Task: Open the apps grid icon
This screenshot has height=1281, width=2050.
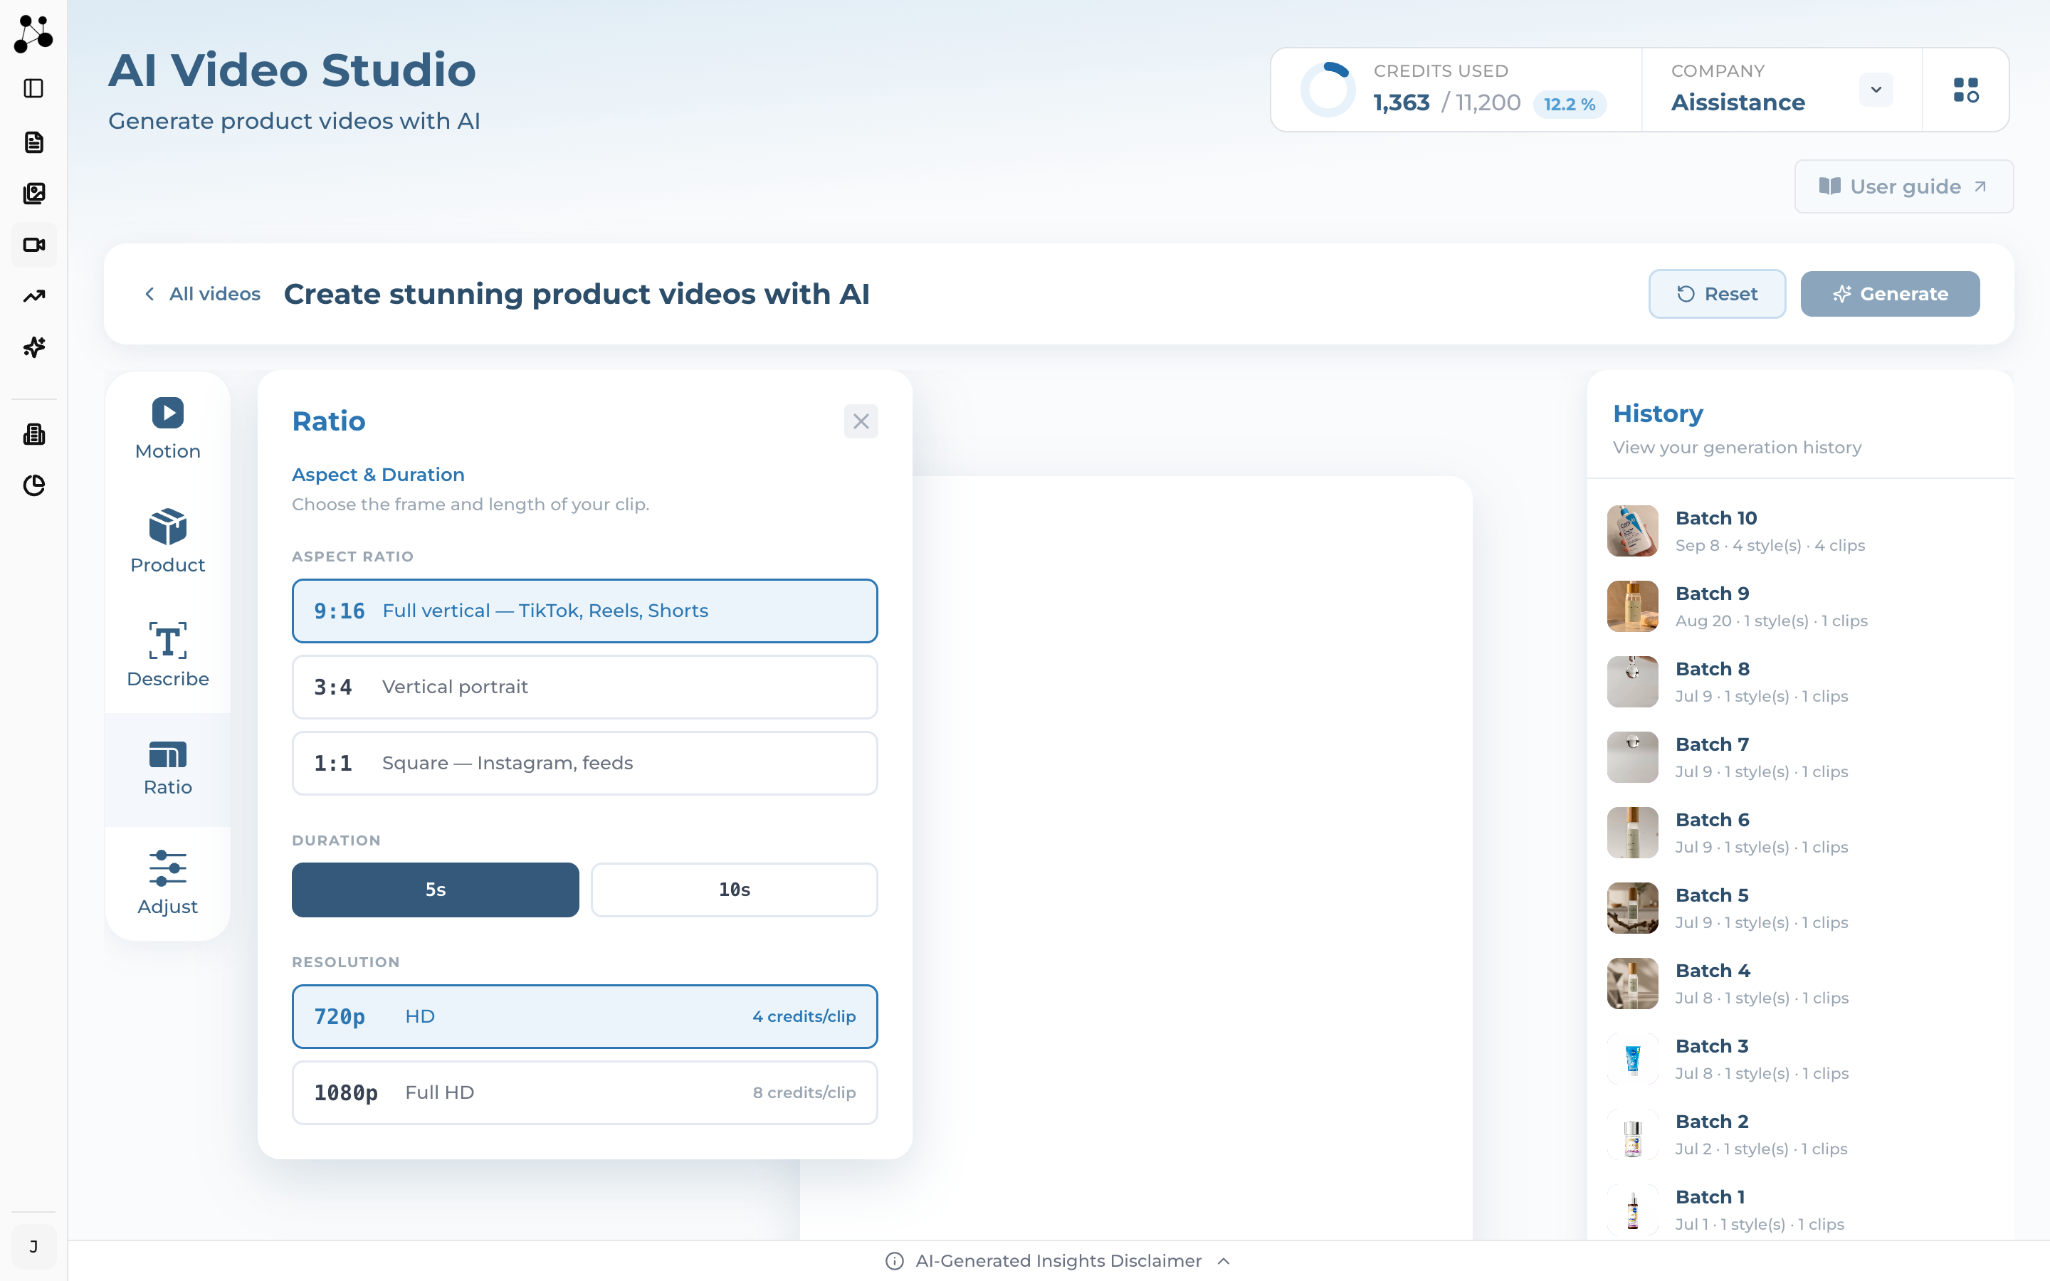Action: pos(1965,90)
